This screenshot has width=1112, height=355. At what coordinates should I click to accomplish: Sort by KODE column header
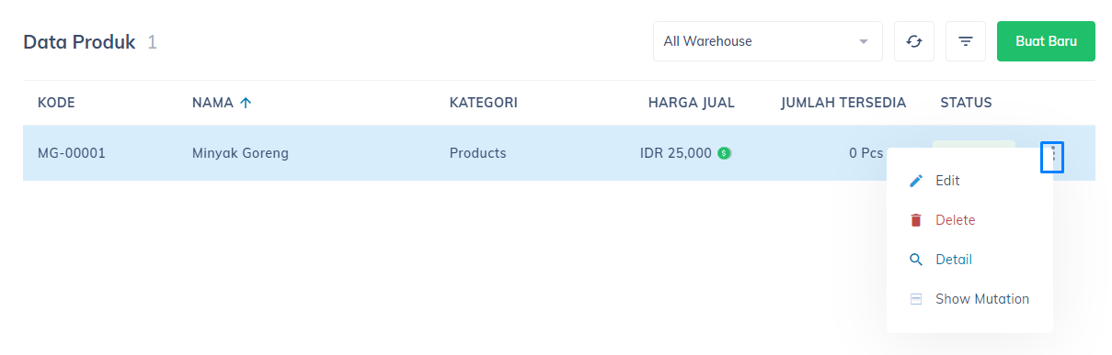pos(56,103)
